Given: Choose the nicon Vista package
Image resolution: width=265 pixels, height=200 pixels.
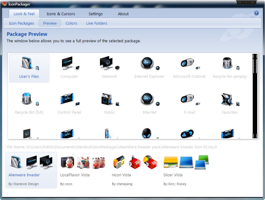Looking at the screenshot, I should click(x=135, y=170).
